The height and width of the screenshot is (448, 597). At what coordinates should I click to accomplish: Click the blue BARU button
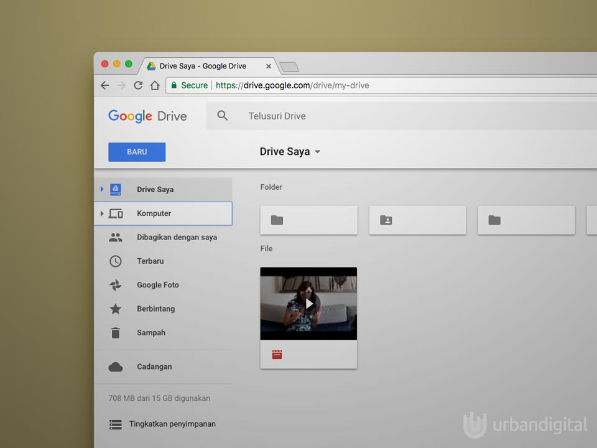pos(137,152)
